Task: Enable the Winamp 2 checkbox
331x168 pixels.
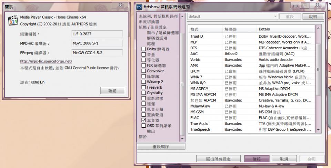Action: click(143, 82)
